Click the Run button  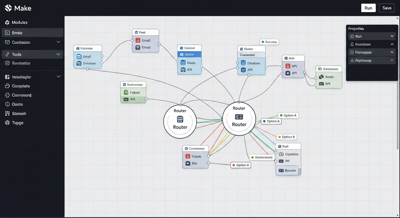click(x=368, y=8)
